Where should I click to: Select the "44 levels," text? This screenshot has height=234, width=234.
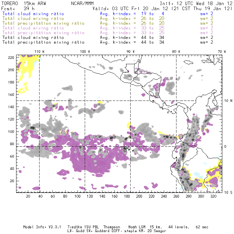coord(179,227)
